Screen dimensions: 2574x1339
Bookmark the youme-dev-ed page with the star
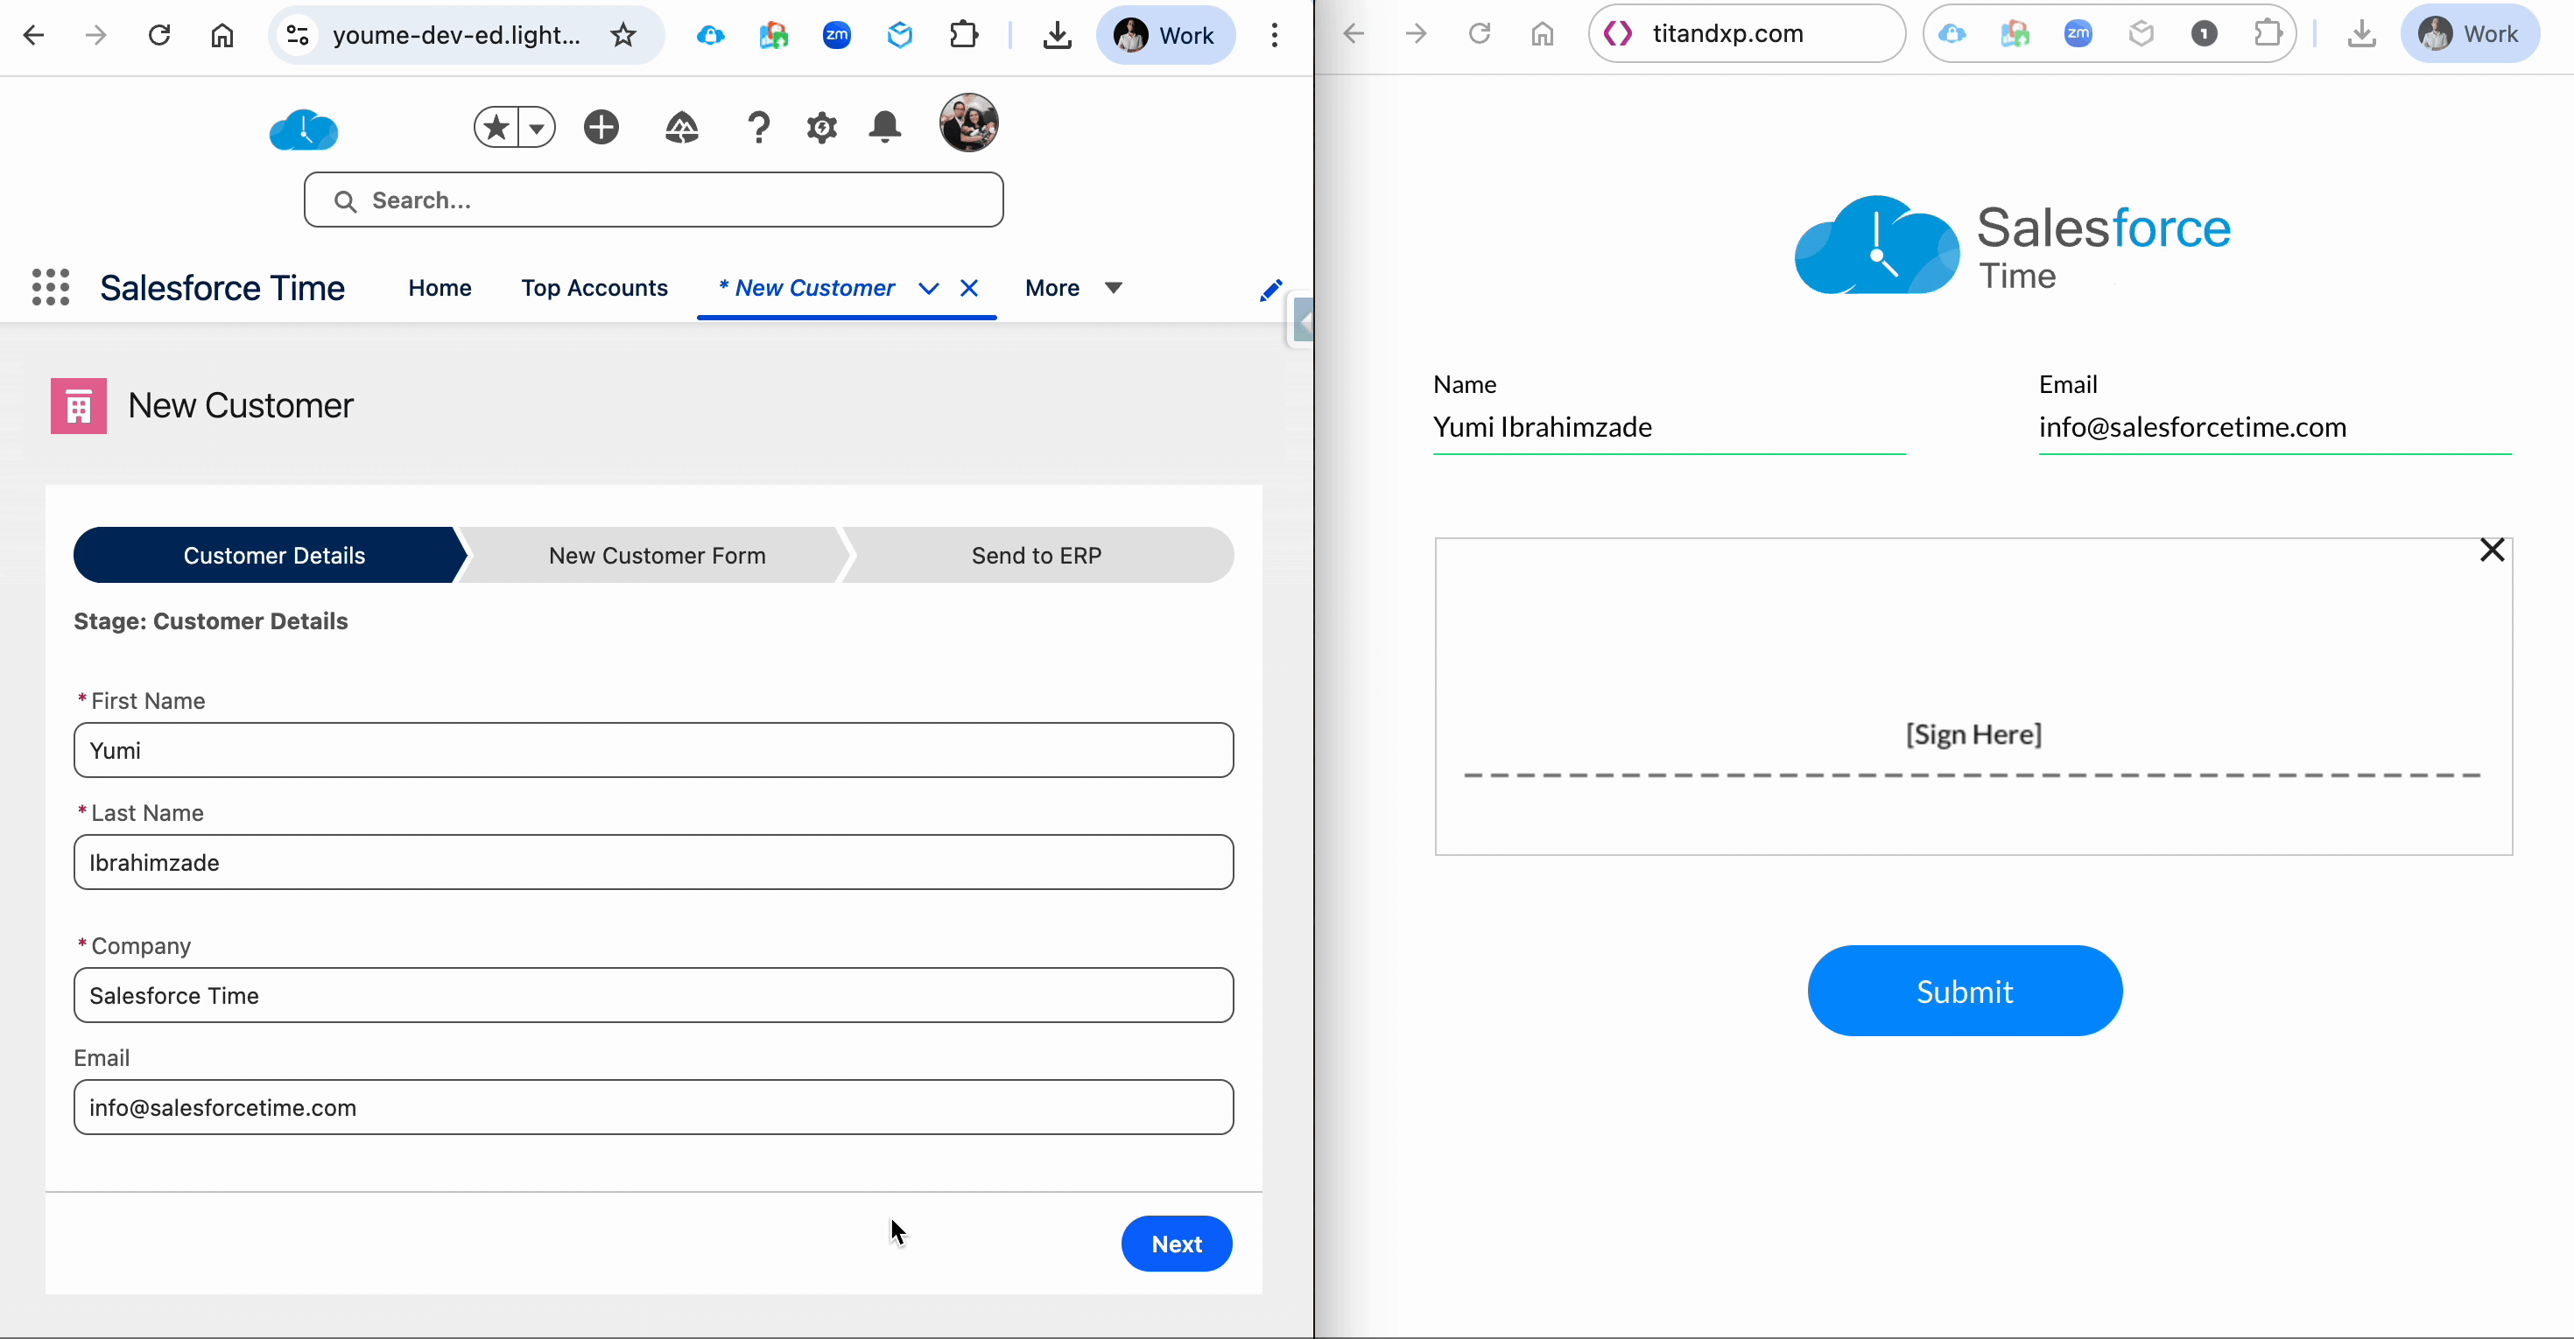623,36
